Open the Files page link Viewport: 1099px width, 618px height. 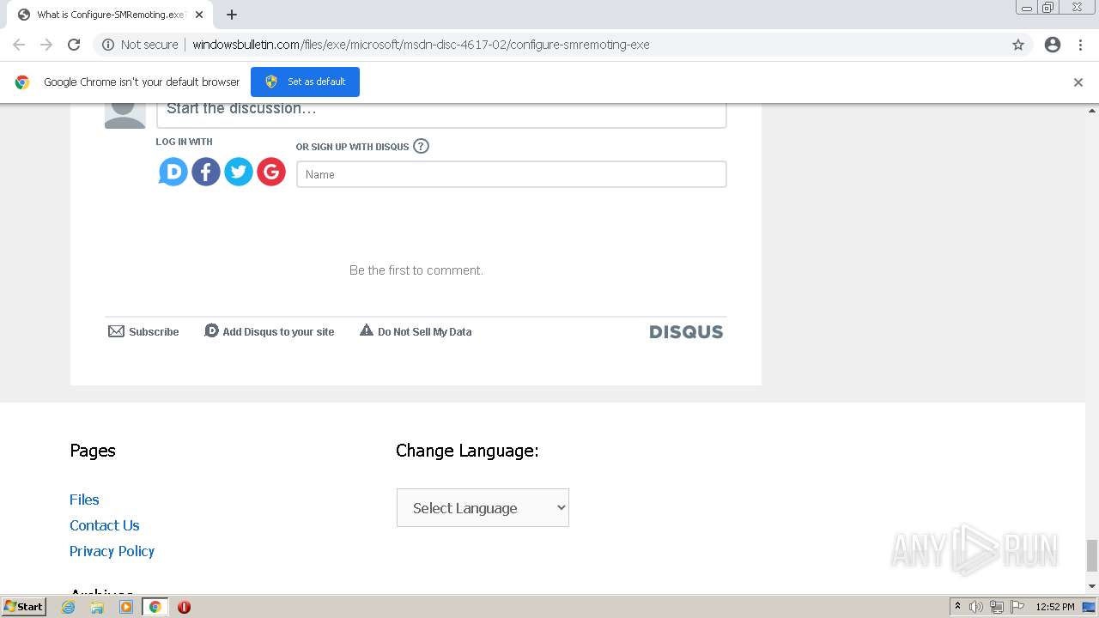click(x=84, y=500)
